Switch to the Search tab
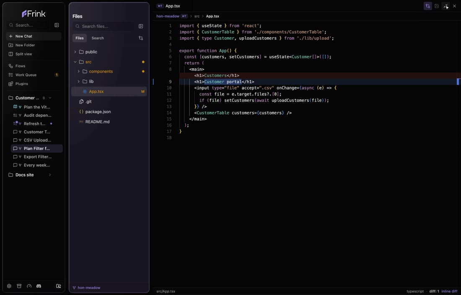This screenshot has height=295, width=461. 98,38
